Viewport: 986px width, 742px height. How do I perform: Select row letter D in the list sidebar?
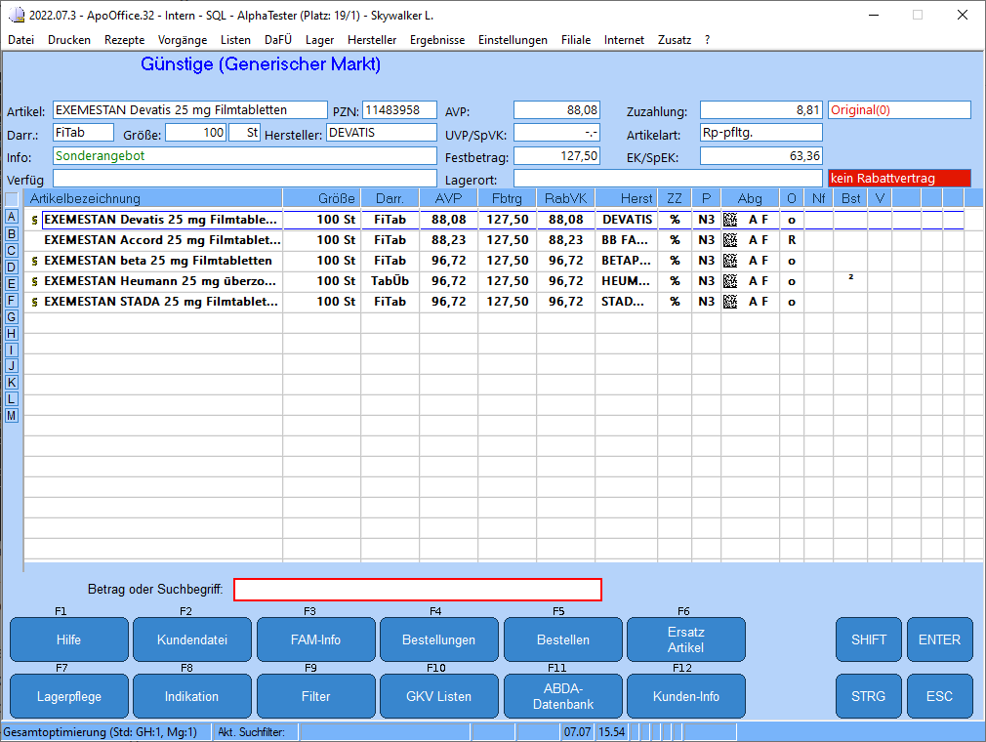12,267
